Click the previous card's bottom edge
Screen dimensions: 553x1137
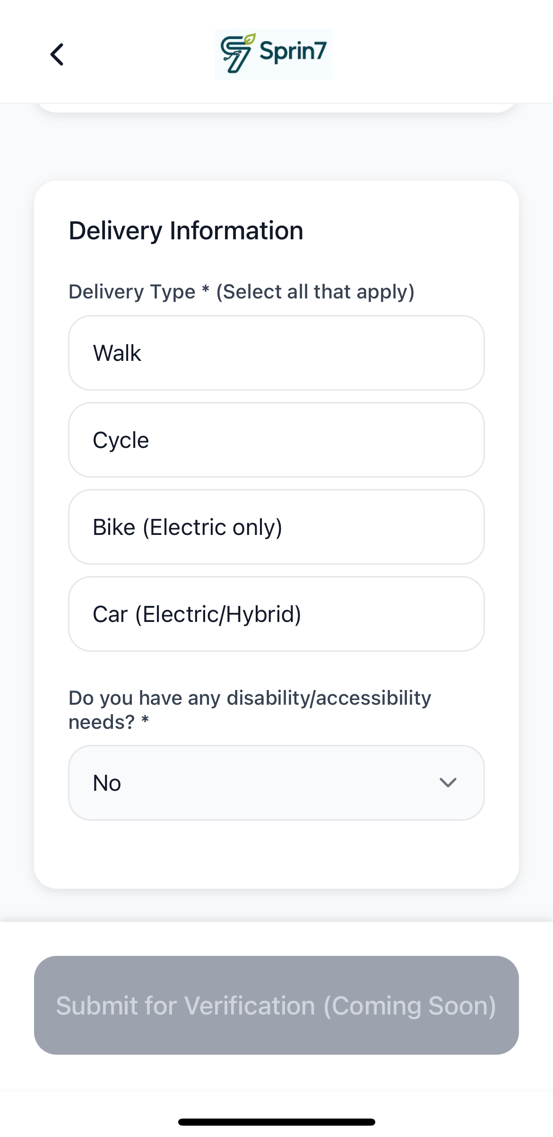pos(276,108)
